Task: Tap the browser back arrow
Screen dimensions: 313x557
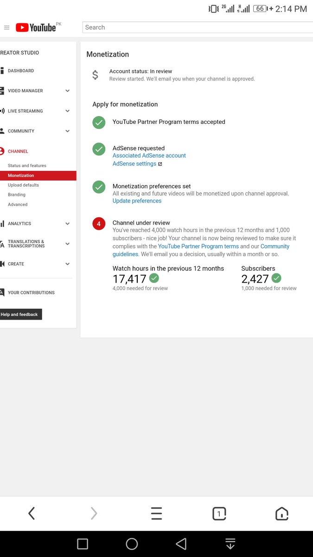Action: pos(32,513)
